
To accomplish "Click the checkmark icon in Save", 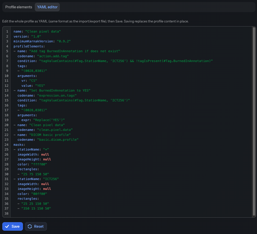I will 7,226.
